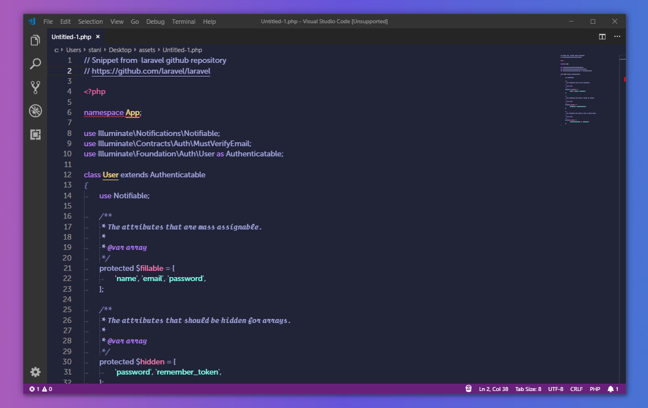648x408 pixels.
Task: Change the CRLF line ending setting
Action: (x=576, y=389)
